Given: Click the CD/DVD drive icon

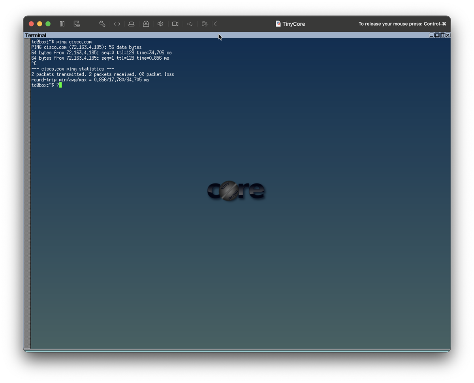Looking at the screenshot, I should pyautogui.click(x=146, y=24).
